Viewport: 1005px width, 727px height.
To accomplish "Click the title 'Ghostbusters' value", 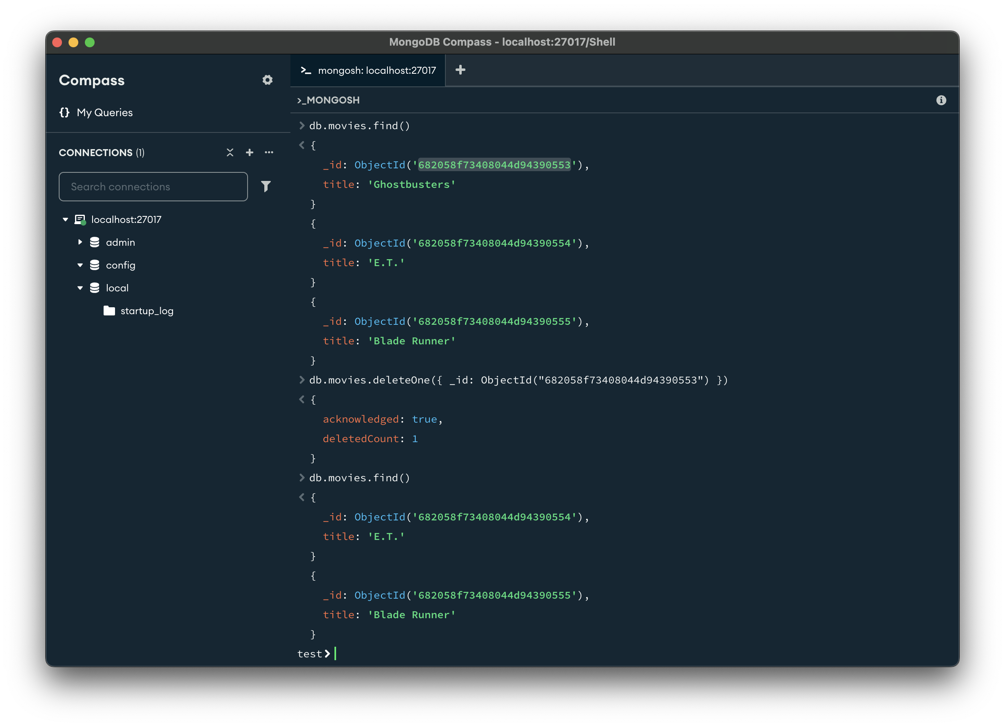I will point(412,185).
